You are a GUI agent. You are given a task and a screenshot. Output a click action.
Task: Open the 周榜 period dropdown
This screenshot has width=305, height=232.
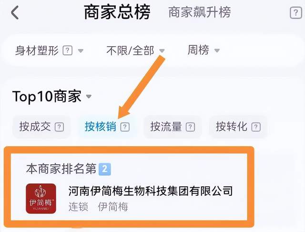coord(203,50)
